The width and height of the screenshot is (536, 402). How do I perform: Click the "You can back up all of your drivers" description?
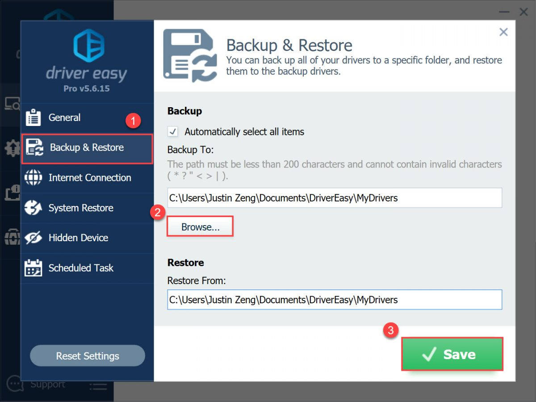point(364,66)
